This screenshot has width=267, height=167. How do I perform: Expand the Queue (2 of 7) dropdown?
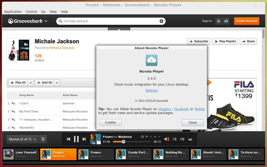(22, 139)
